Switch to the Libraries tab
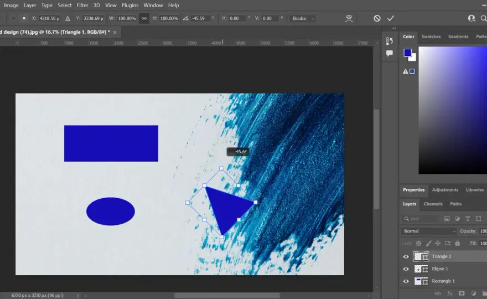Screen dimensions: 487x299 tap(475, 190)
